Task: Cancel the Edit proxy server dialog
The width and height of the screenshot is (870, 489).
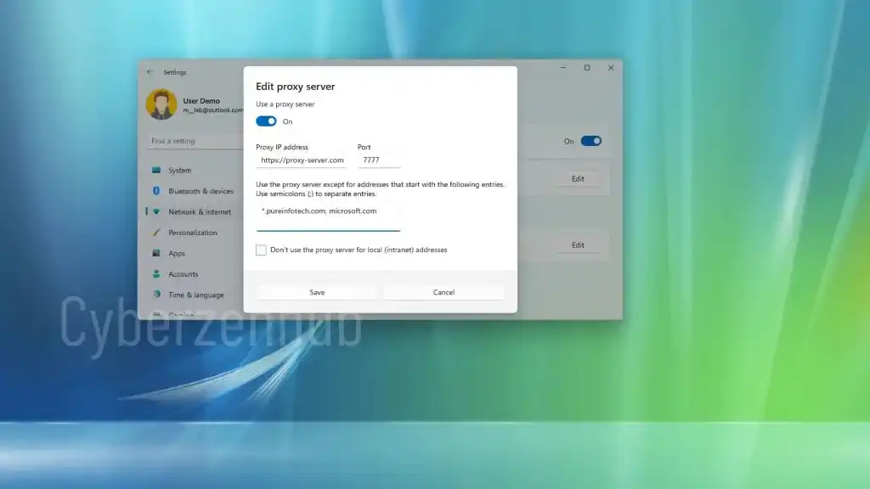Action: click(x=443, y=292)
